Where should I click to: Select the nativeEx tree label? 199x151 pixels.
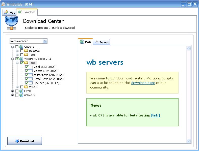pos(30,95)
